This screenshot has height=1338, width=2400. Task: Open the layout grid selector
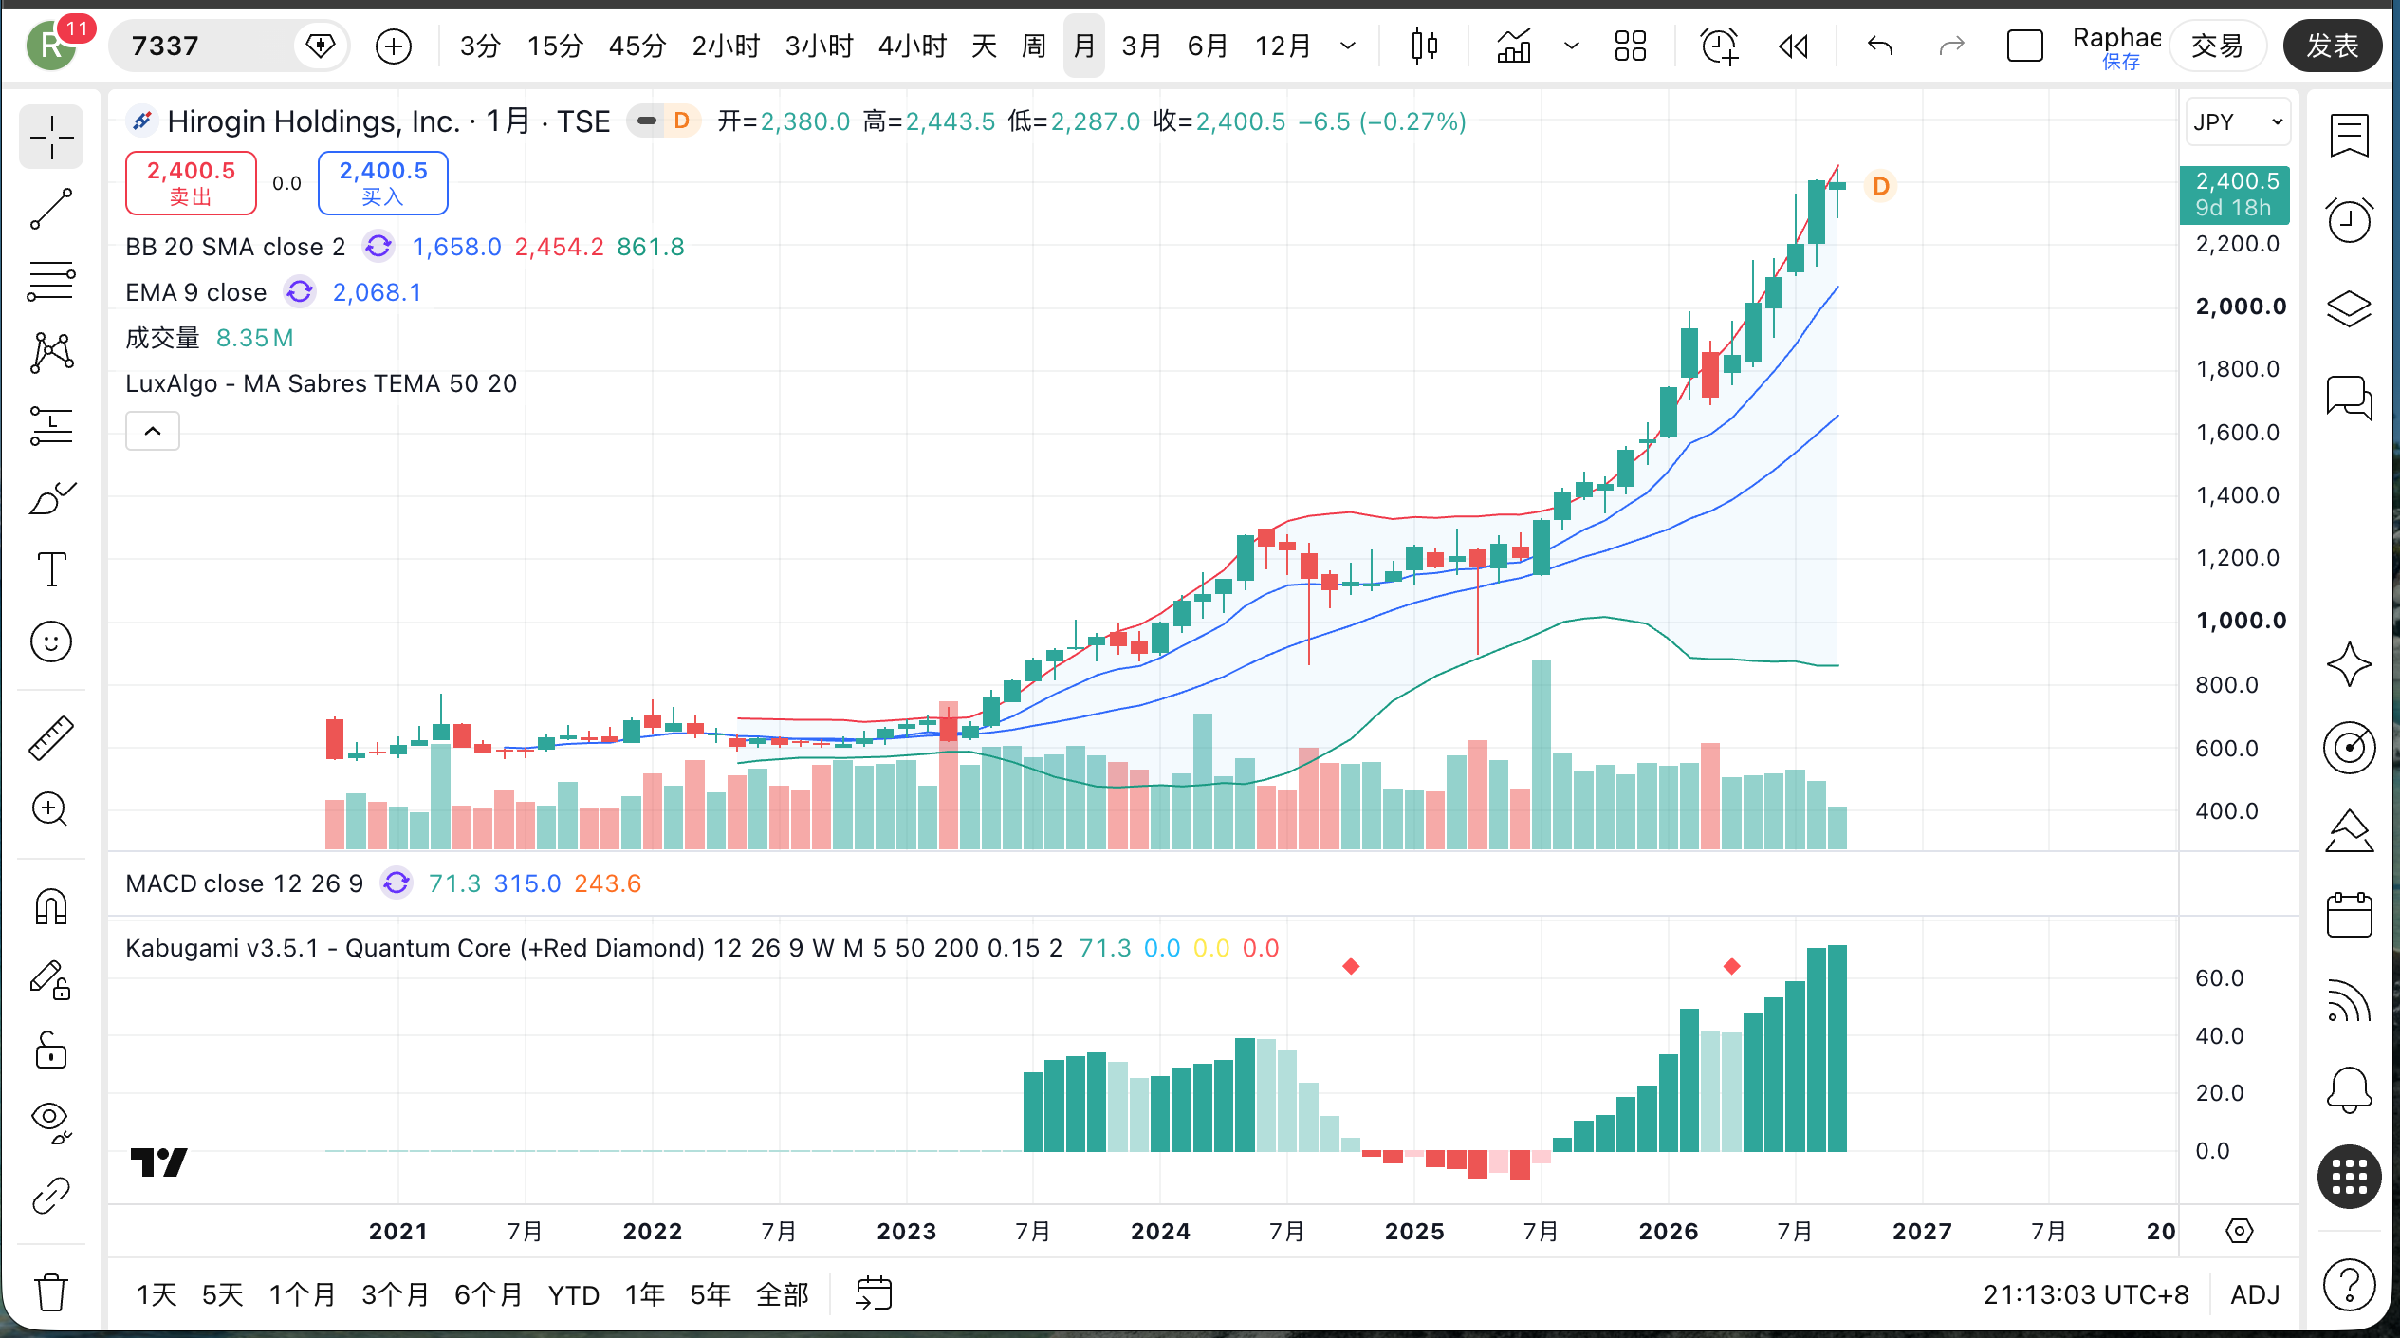(x=1630, y=46)
